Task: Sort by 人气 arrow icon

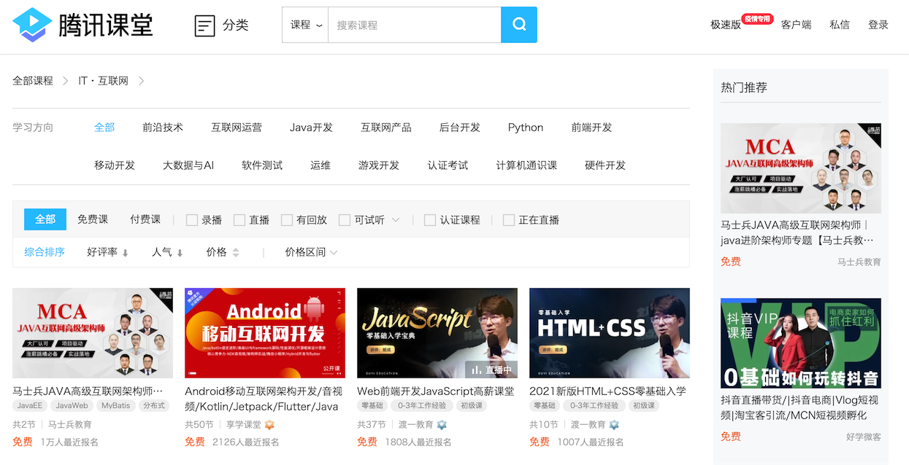Action: click(x=180, y=253)
